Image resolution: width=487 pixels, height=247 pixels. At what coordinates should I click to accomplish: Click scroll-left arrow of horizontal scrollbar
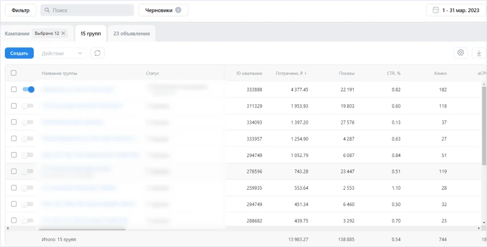pos(8,228)
